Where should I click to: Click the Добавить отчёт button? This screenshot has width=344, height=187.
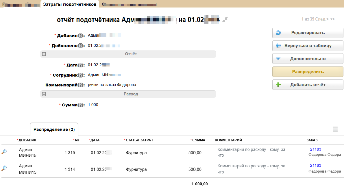pos(307,85)
